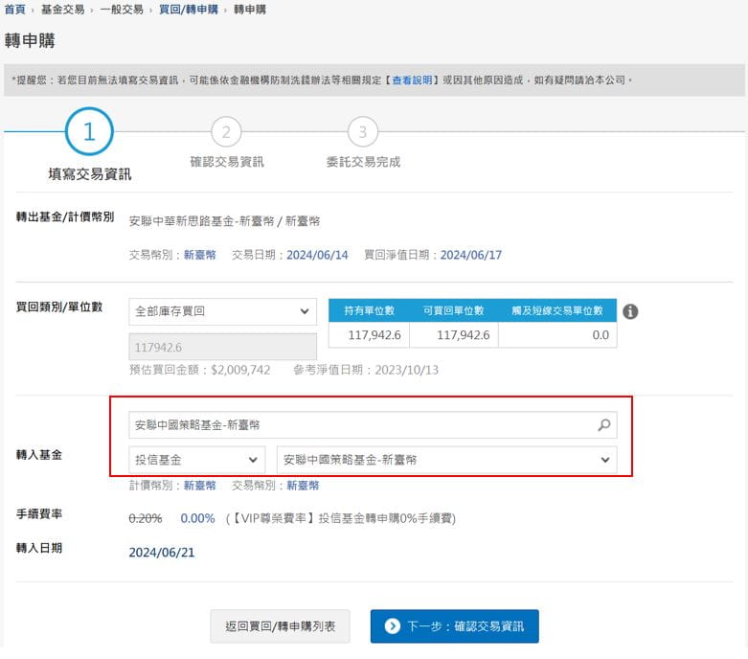Screen dimensions: 748x659
Task: Click the step 3 circle indicator
Action: 362,132
